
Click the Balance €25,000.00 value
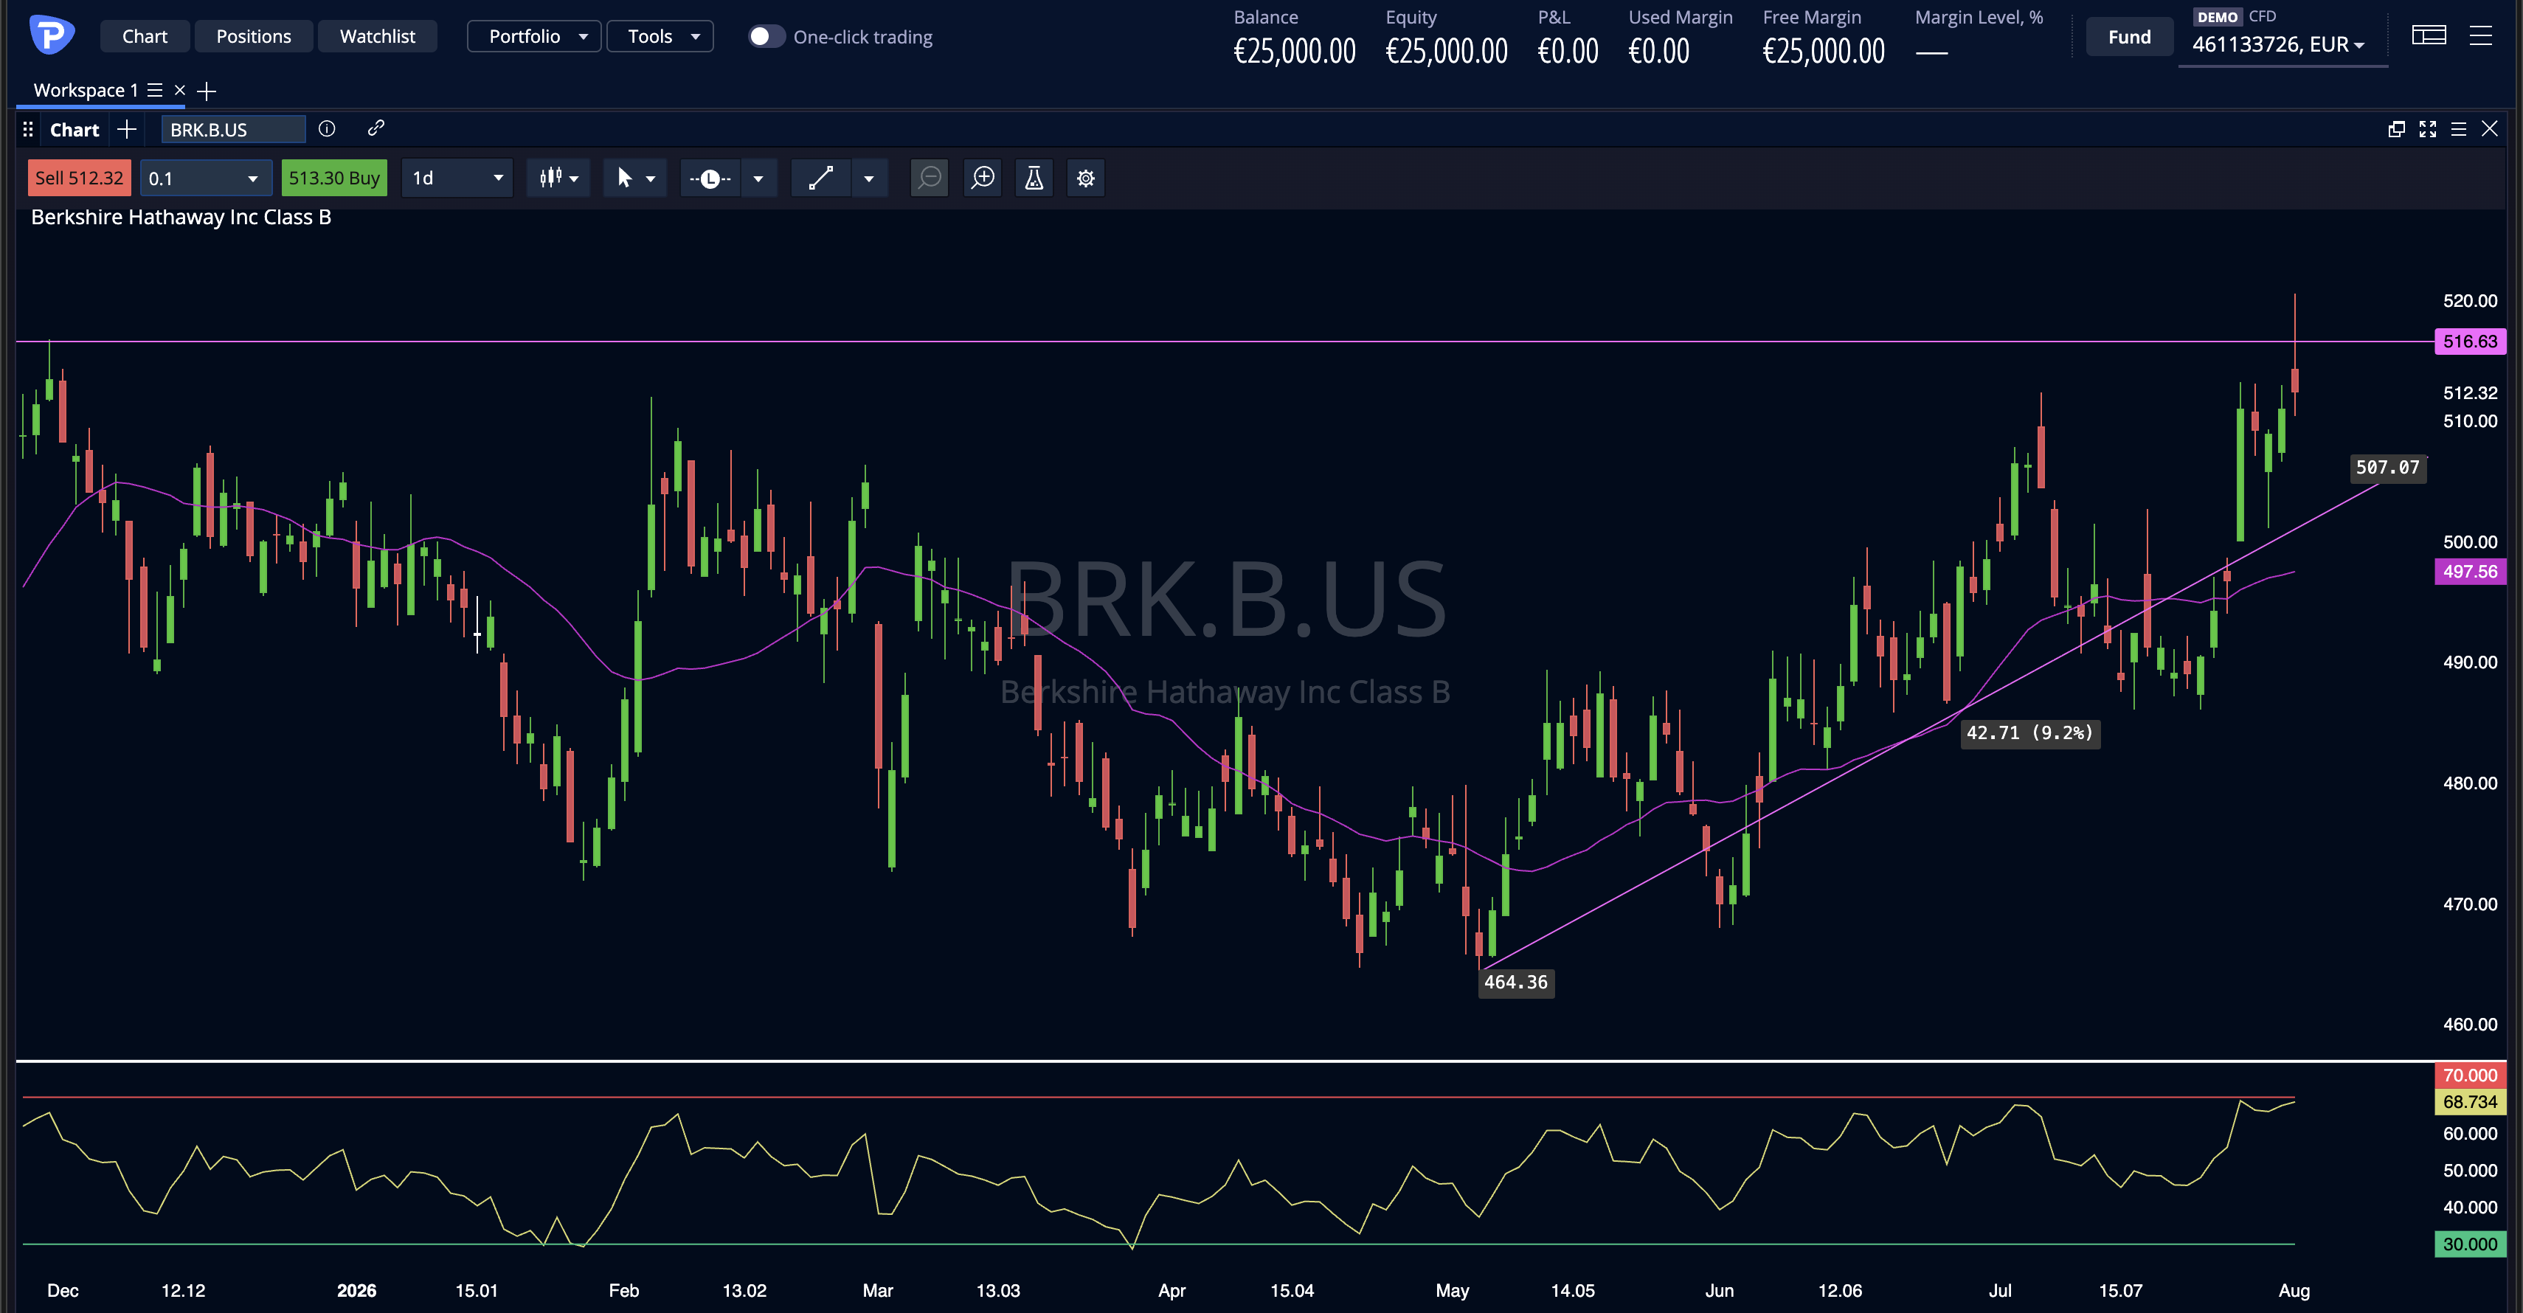pos(1295,51)
